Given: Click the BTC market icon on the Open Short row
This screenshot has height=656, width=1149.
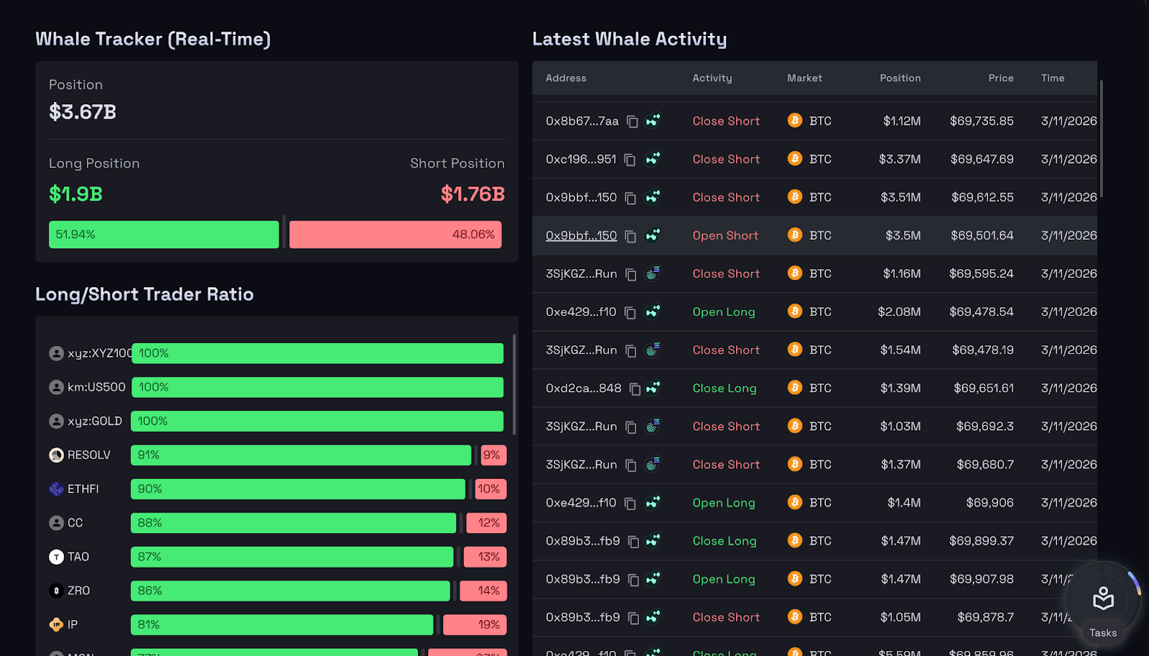Looking at the screenshot, I should pos(794,235).
